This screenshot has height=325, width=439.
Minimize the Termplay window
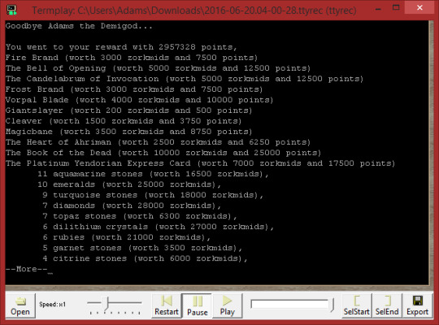pyautogui.click(x=378, y=8)
